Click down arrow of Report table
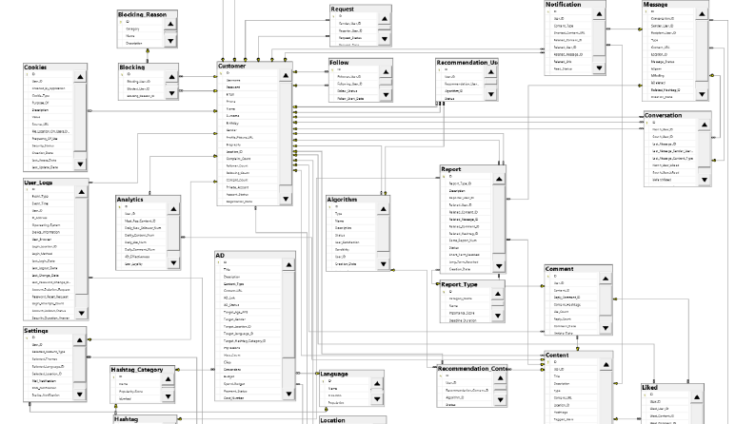This screenshot has width=755, height=424. [499, 266]
